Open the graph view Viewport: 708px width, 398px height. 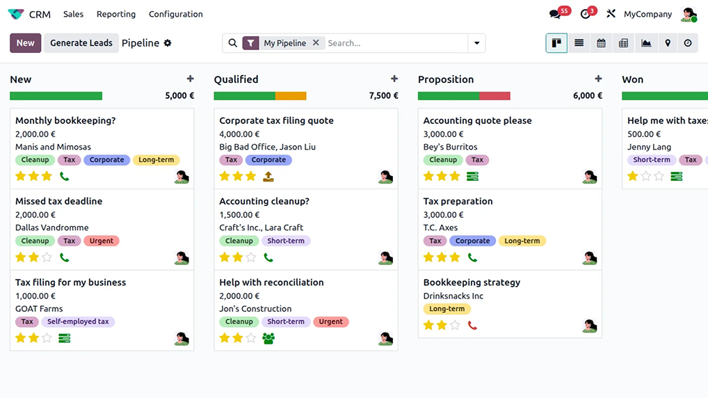click(x=646, y=43)
